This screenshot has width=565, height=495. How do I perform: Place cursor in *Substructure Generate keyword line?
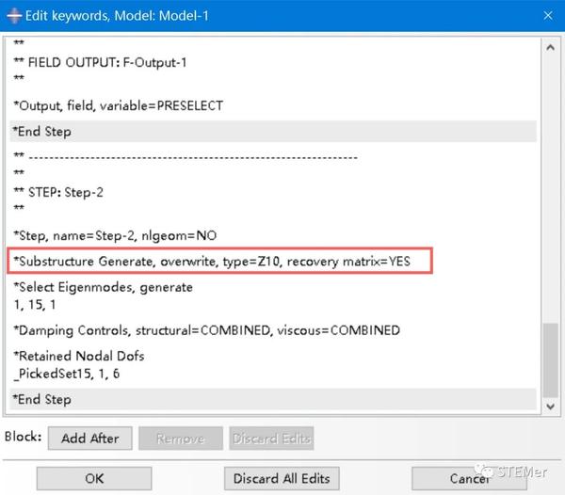pyautogui.click(x=212, y=262)
